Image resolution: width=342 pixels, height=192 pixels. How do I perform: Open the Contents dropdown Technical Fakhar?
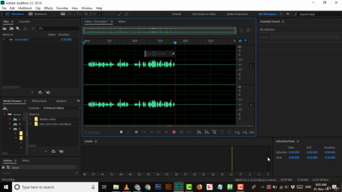(61, 108)
